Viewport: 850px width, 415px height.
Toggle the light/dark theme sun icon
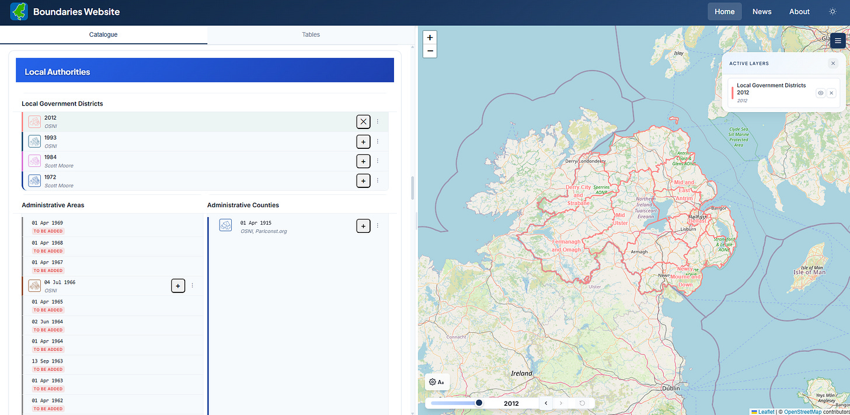click(x=832, y=12)
